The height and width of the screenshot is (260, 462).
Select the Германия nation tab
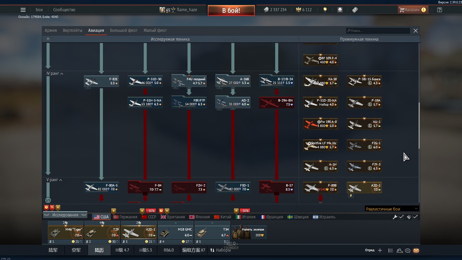(x=125, y=217)
